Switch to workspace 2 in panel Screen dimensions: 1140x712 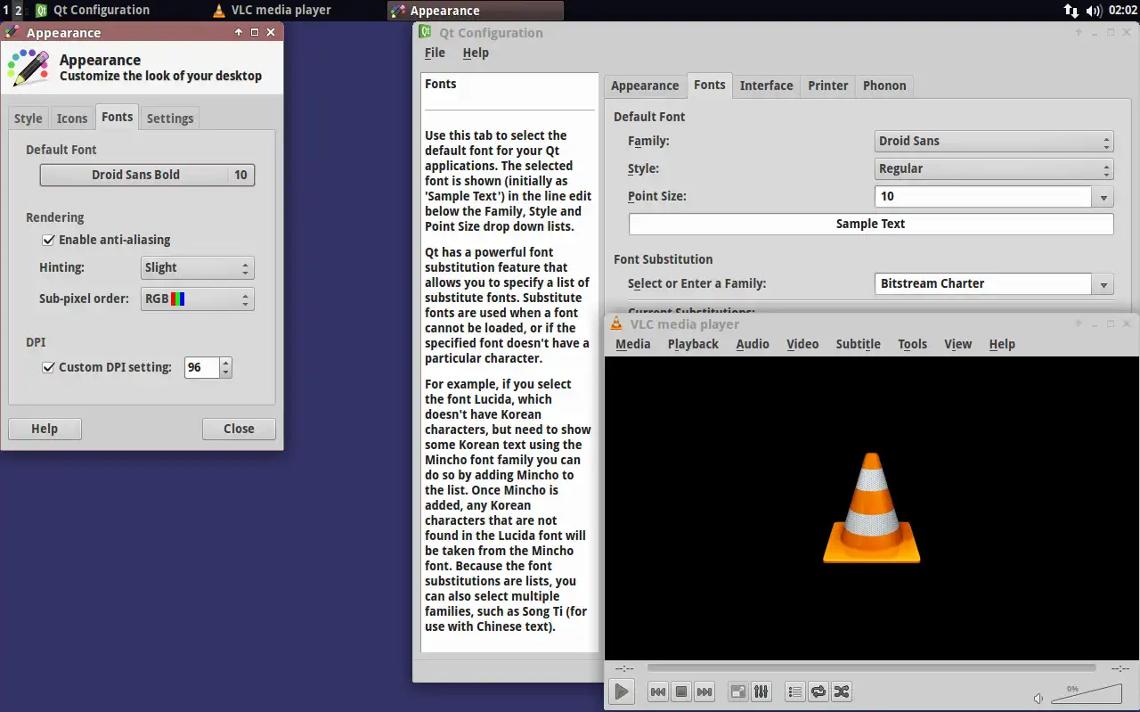point(19,11)
